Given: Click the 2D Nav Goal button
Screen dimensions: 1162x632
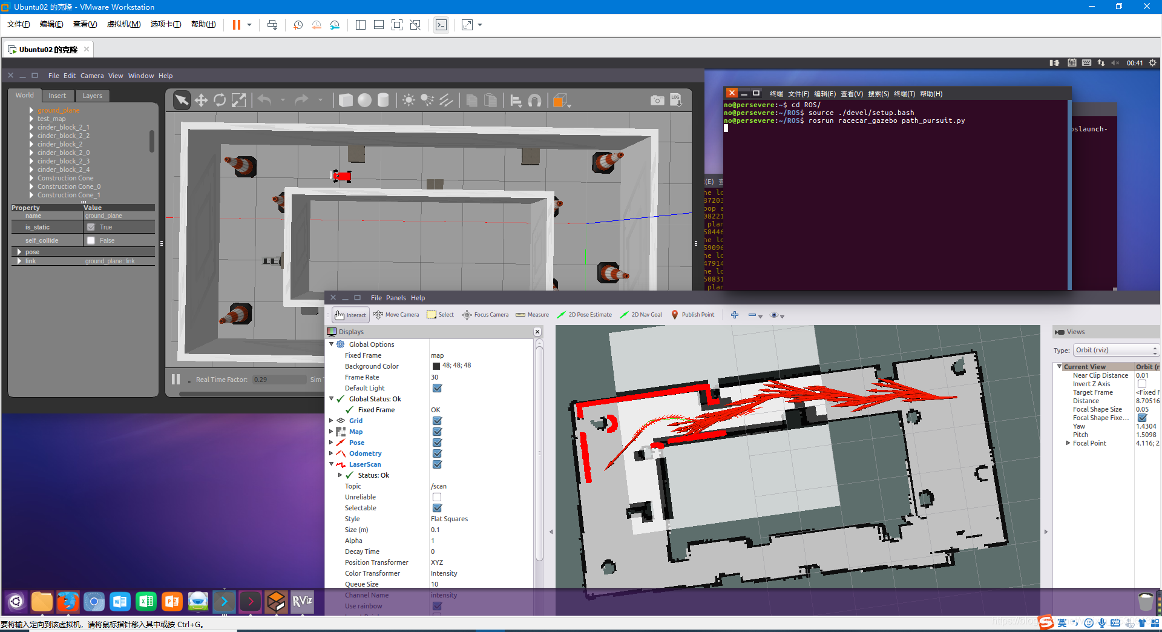Looking at the screenshot, I should [x=641, y=315].
